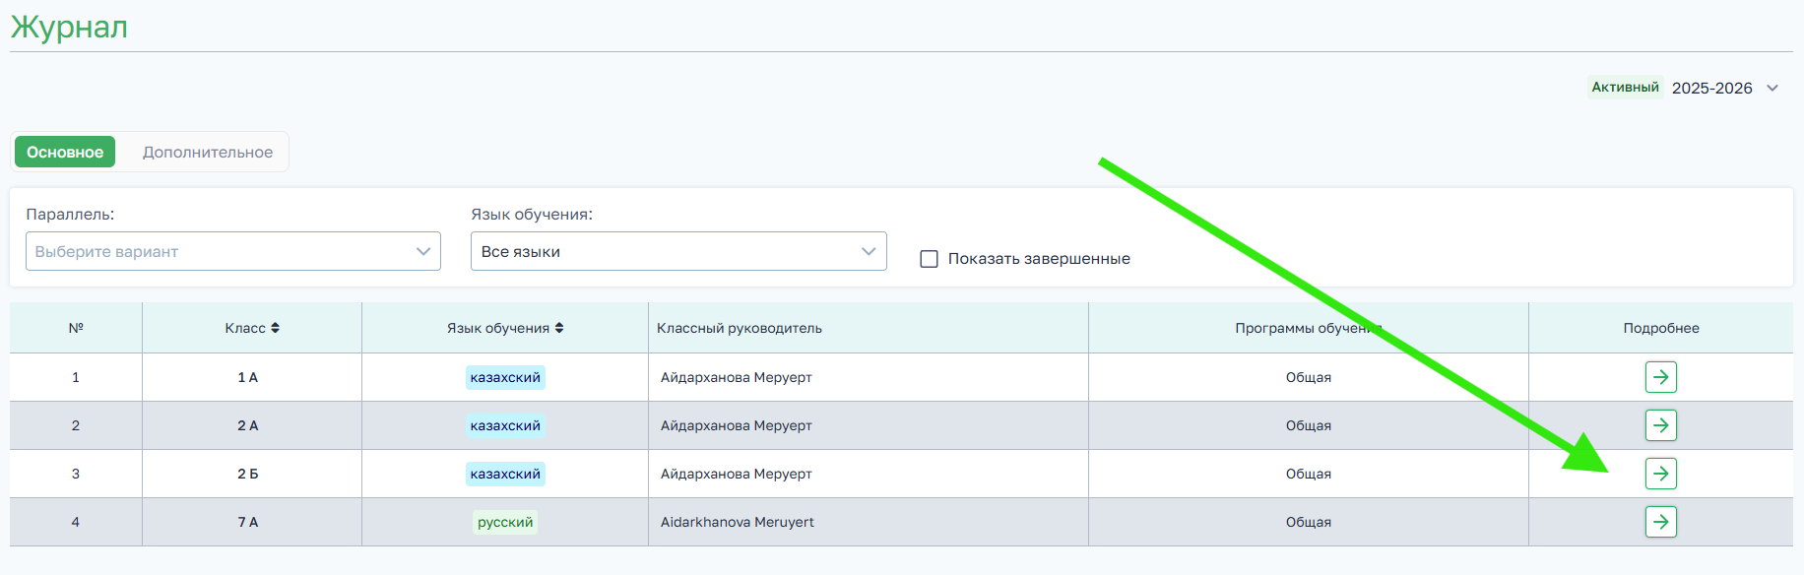1804x575 pixels.
Task: Open details arrow for class 1 А
Action: point(1660,377)
